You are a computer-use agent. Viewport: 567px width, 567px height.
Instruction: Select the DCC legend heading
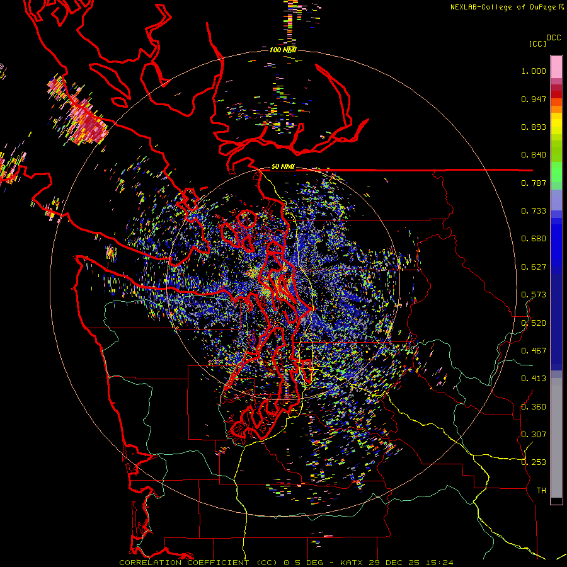(553, 38)
